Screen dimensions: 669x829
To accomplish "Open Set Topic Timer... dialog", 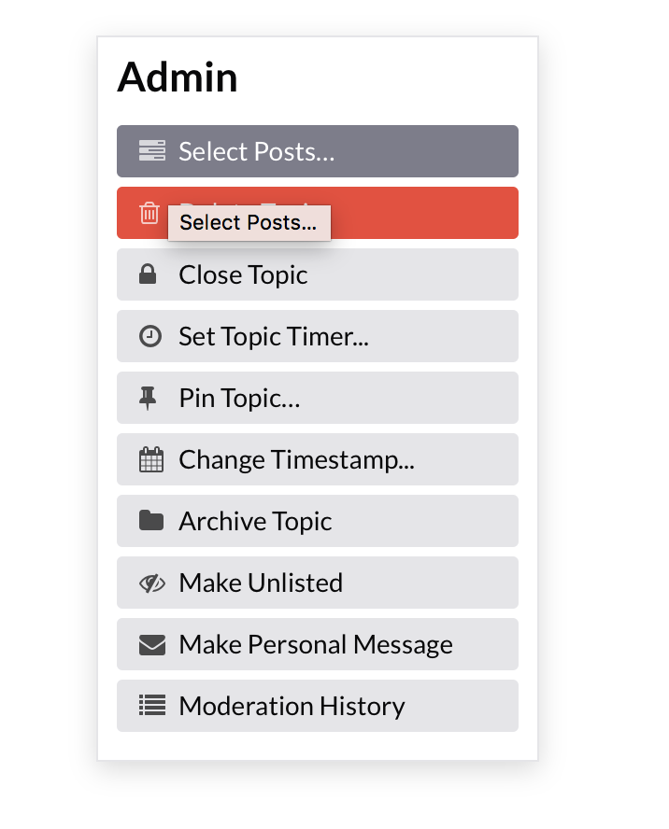I will pos(273,336).
